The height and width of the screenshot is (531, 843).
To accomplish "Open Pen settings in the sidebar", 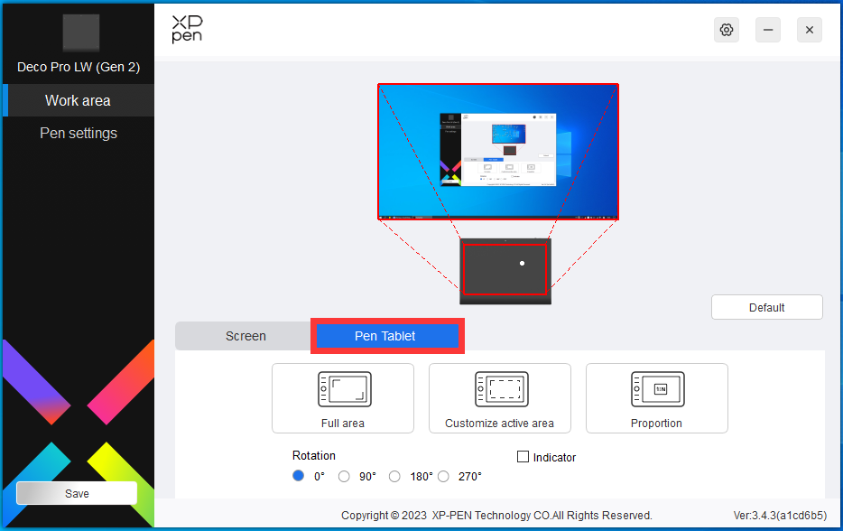I will pos(79,133).
